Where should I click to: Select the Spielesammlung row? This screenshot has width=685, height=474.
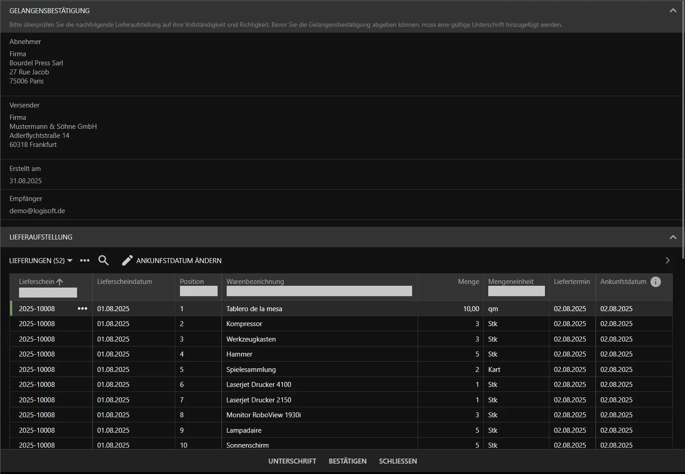(x=341, y=370)
